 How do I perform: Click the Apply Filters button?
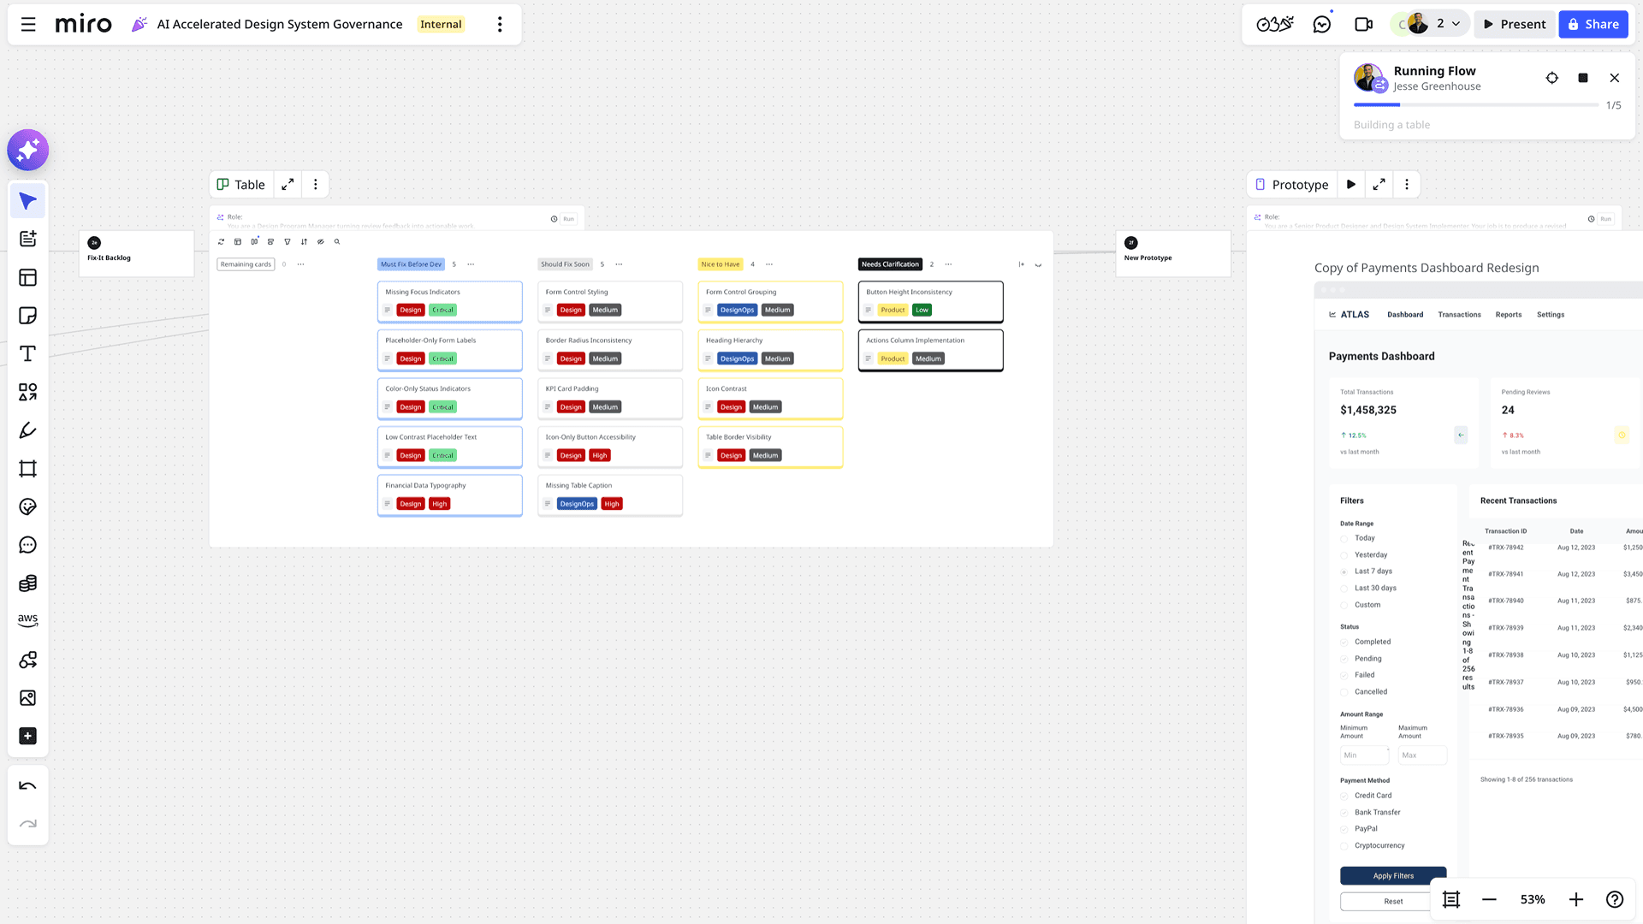point(1392,876)
